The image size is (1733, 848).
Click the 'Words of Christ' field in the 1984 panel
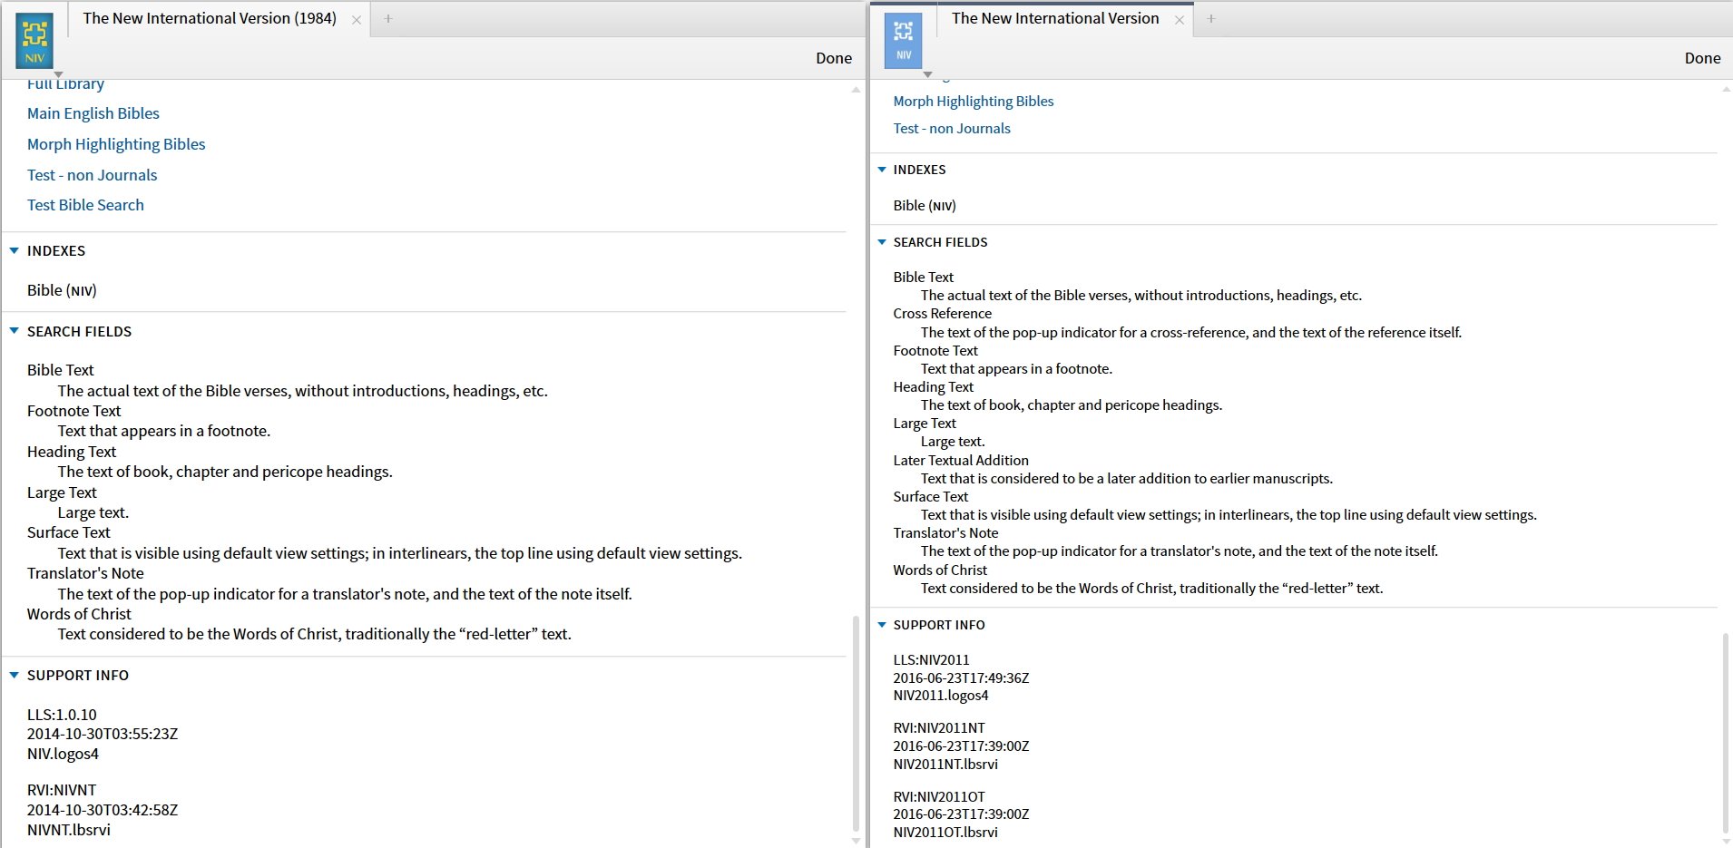(79, 614)
